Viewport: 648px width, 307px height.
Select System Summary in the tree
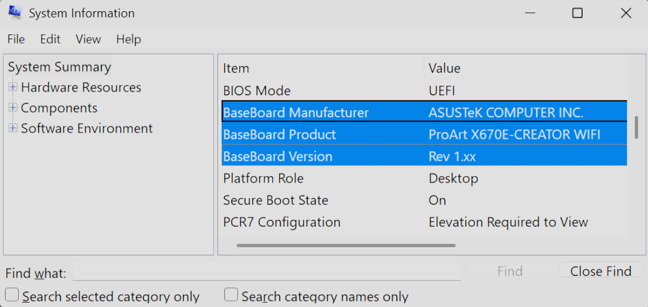pyautogui.click(x=59, y=67)
